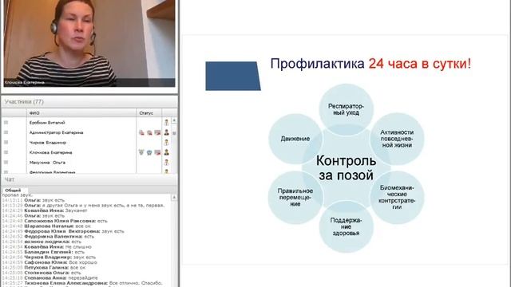Click the 'Правильное перемещение' slide circle

pos(295,197)
